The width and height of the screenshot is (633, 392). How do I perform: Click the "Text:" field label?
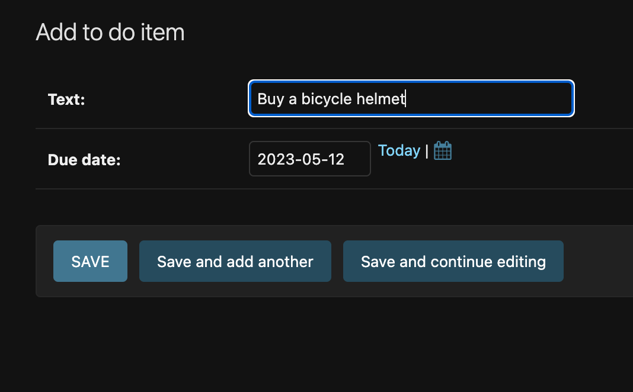[66, 99]
